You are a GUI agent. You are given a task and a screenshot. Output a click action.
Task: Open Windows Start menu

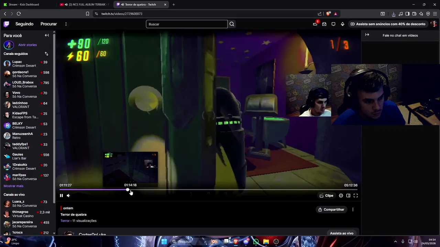coord(164,242)
